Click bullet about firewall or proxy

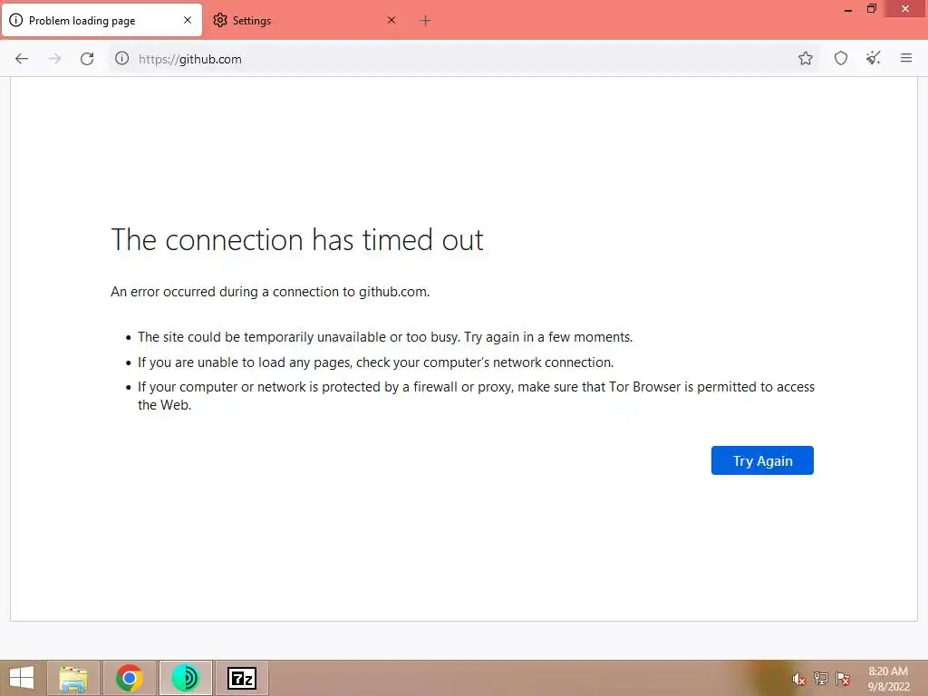point(477,396)
